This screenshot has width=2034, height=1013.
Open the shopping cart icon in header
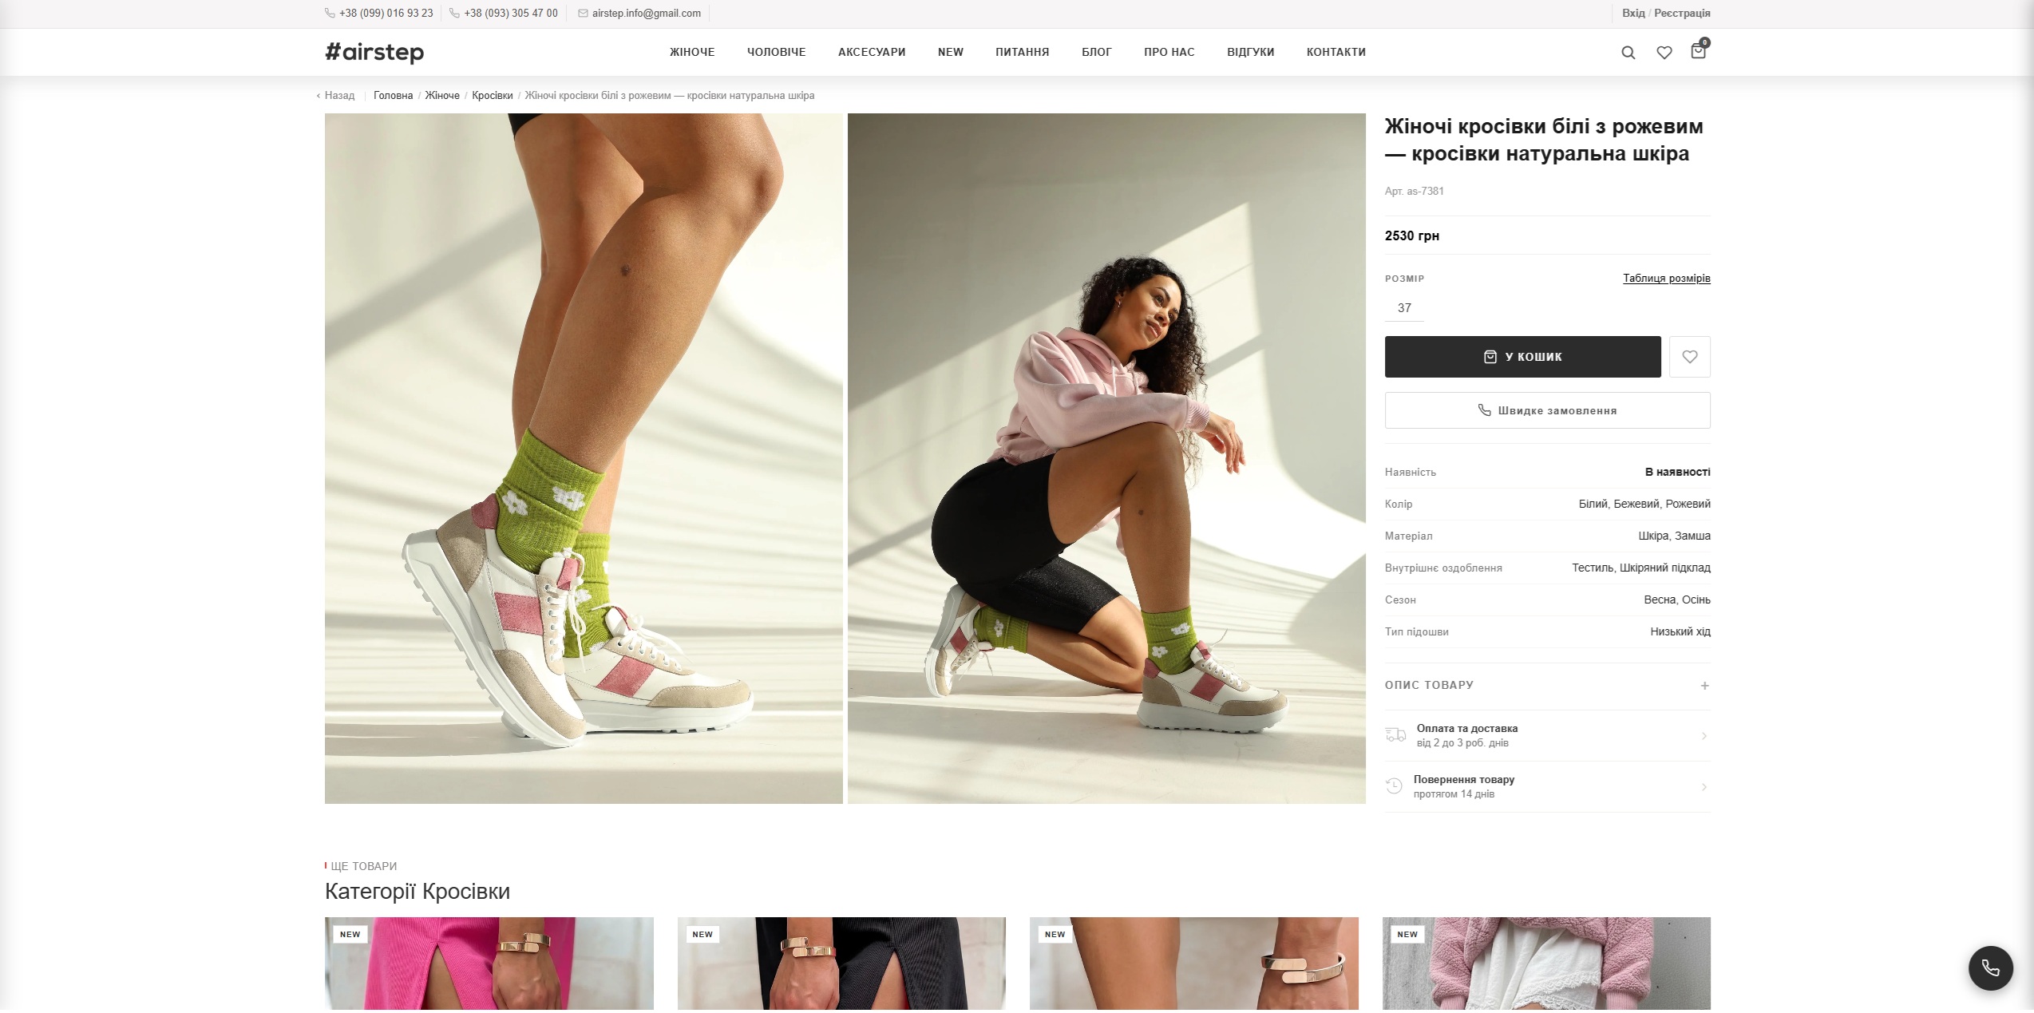click(1699, 52)
